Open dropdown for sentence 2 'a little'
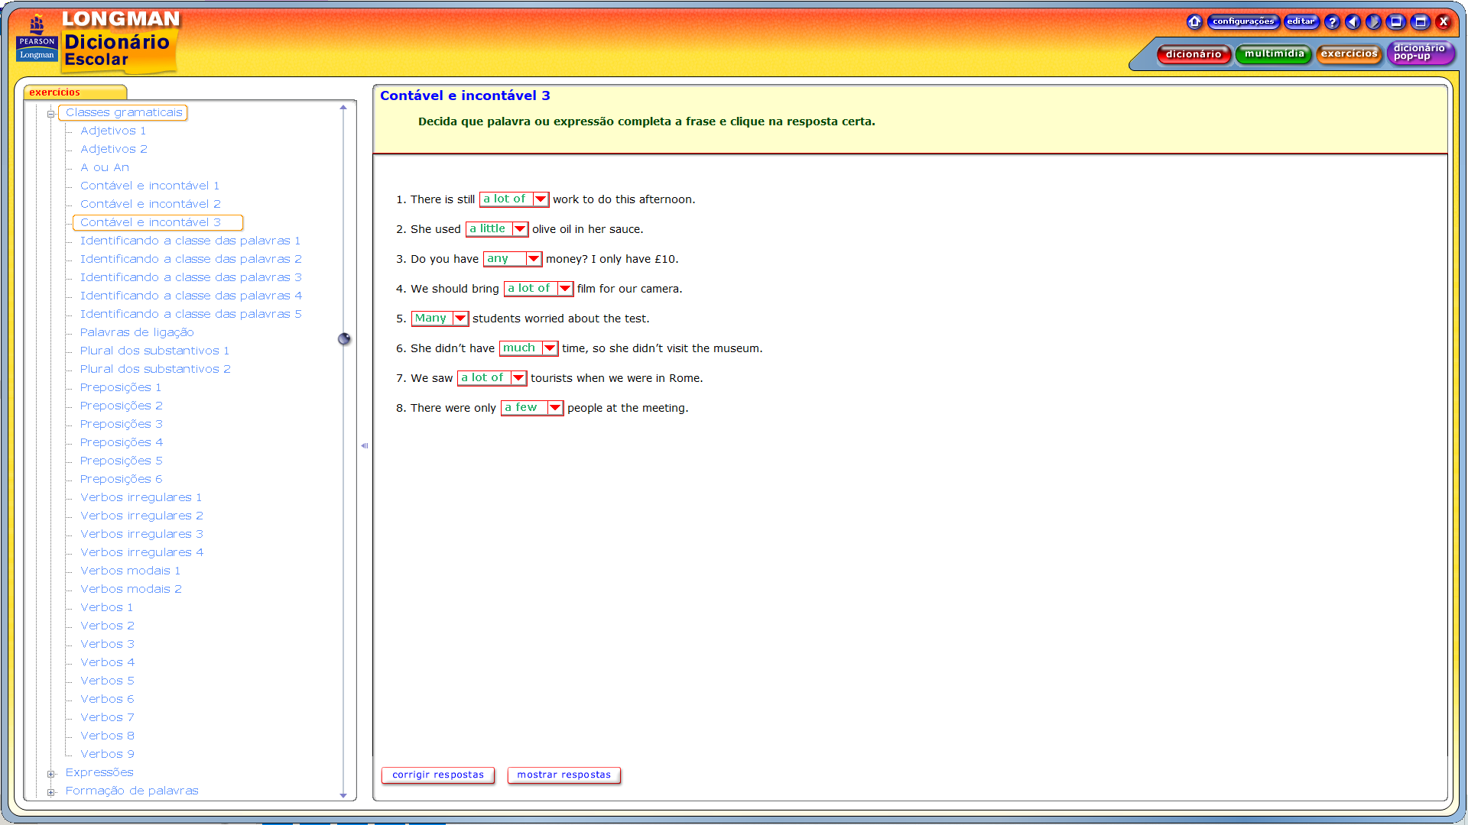This screenshot has width=1468, height=825. tap(520, 229)
